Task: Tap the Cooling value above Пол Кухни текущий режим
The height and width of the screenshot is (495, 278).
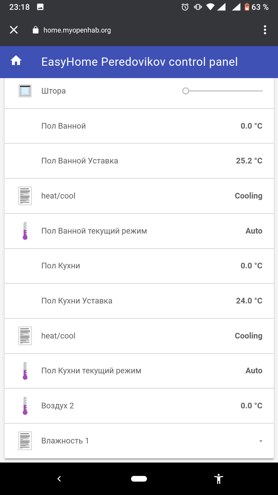Action: pos(248,336)
